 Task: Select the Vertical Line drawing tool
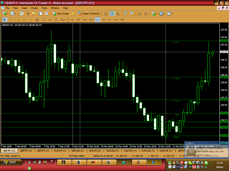(x=18, y=19)
